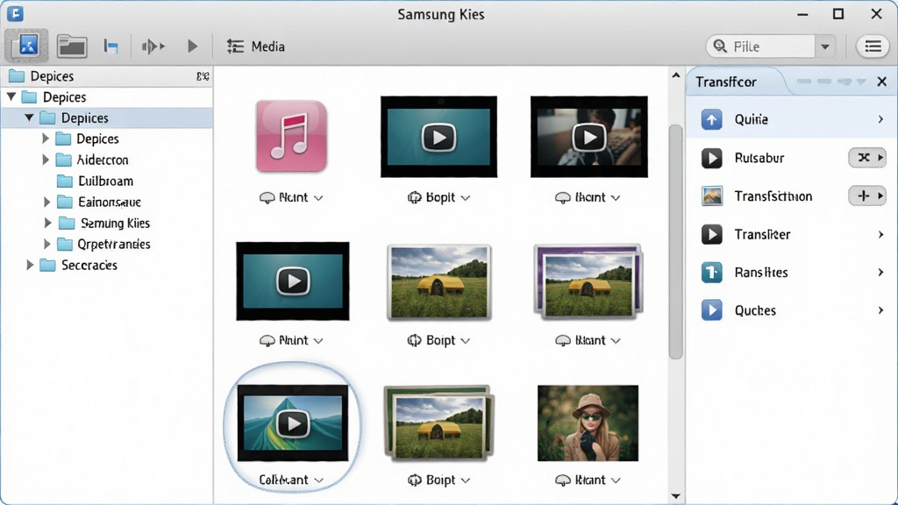Screen dimensions: 898x505
Task: Open the Media list button
Action: 255,46
